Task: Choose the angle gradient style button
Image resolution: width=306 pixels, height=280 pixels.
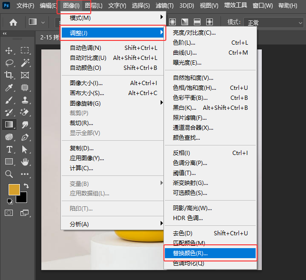Action: pyautogui.click(x=185, y=22)
